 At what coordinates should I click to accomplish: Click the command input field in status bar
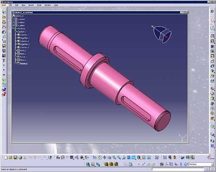[178, 169]
